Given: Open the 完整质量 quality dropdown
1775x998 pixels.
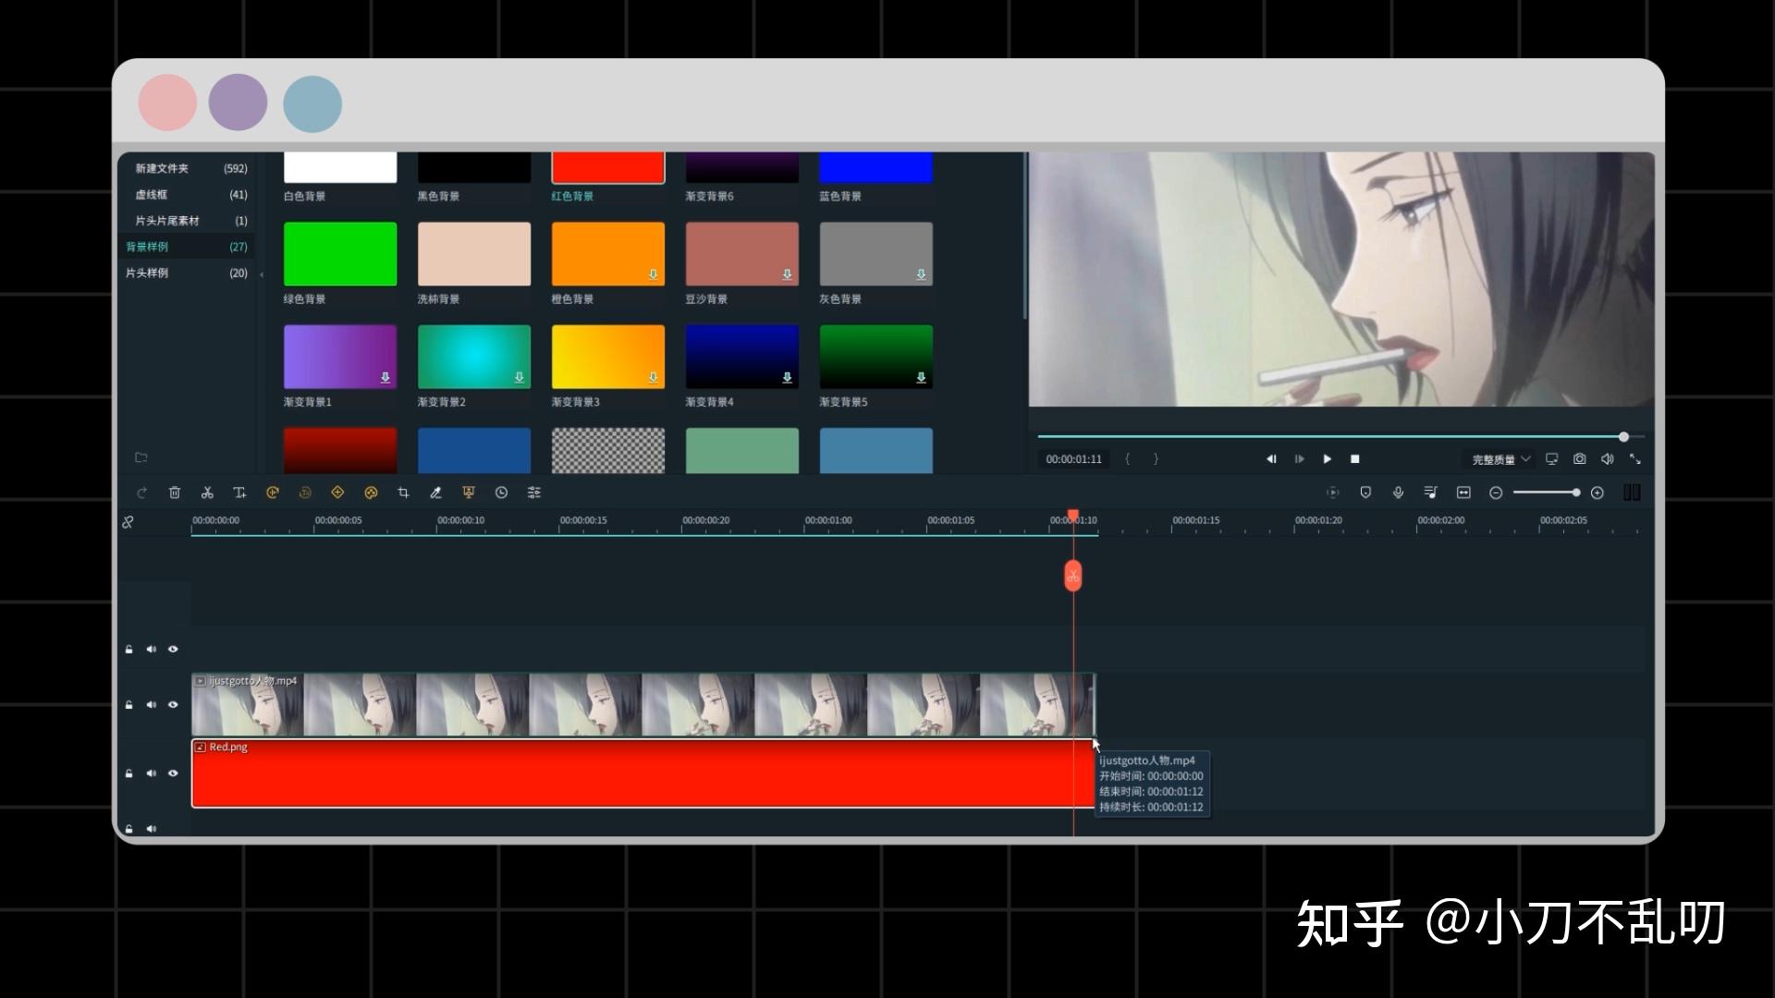Looking at the screenshot, I should 1500,459.
